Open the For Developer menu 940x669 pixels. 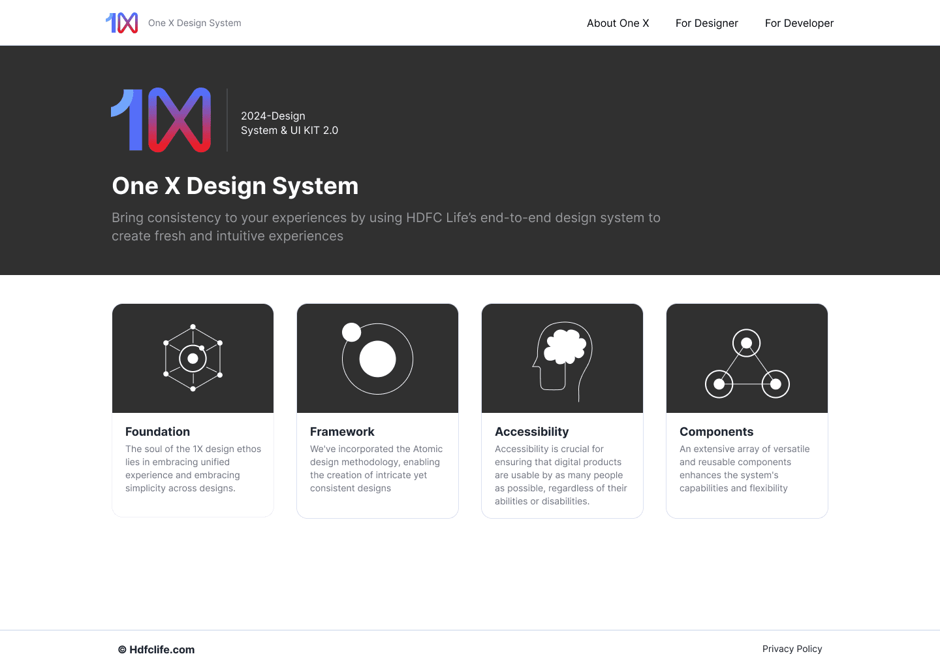click(x=799, y=23)
